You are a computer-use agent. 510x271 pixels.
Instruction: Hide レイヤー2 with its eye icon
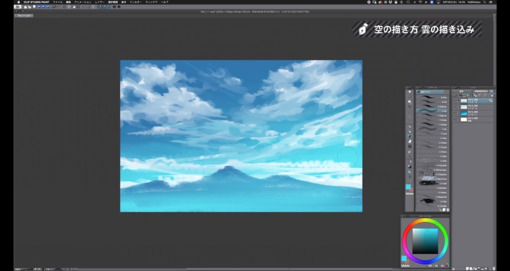[454, 107]
